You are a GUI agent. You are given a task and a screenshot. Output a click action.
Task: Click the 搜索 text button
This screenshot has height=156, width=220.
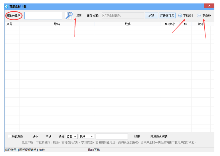79,15
